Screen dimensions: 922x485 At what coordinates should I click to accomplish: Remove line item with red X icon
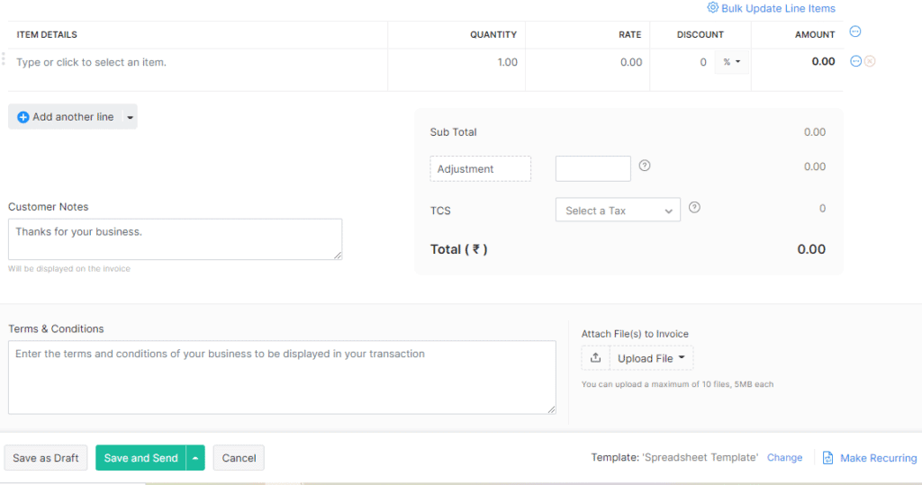870,61
